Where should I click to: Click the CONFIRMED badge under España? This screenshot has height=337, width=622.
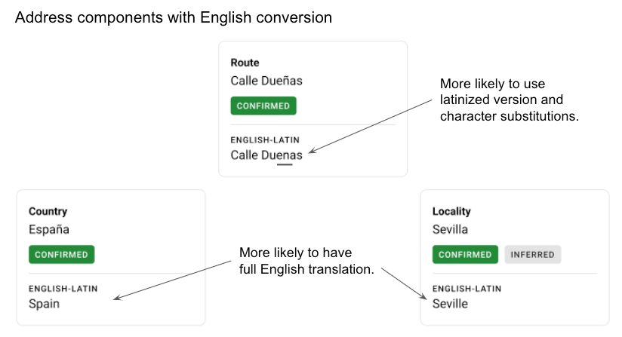point(61,255)
